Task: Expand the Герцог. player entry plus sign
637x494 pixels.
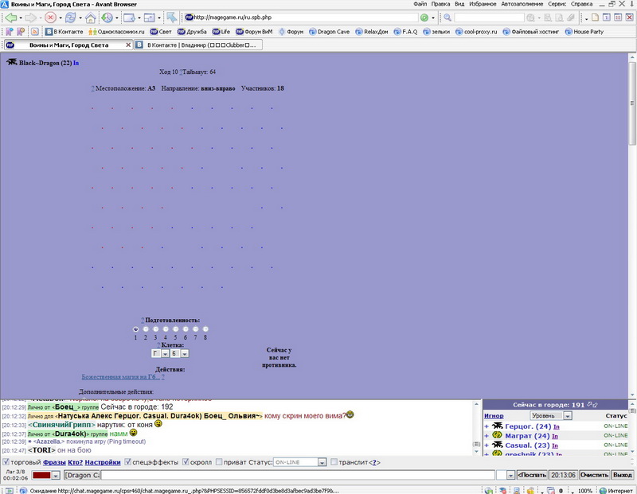Action: [487, 426]
